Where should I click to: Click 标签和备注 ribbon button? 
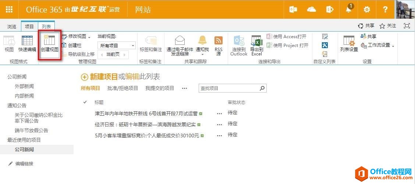[x=150, y=44]
